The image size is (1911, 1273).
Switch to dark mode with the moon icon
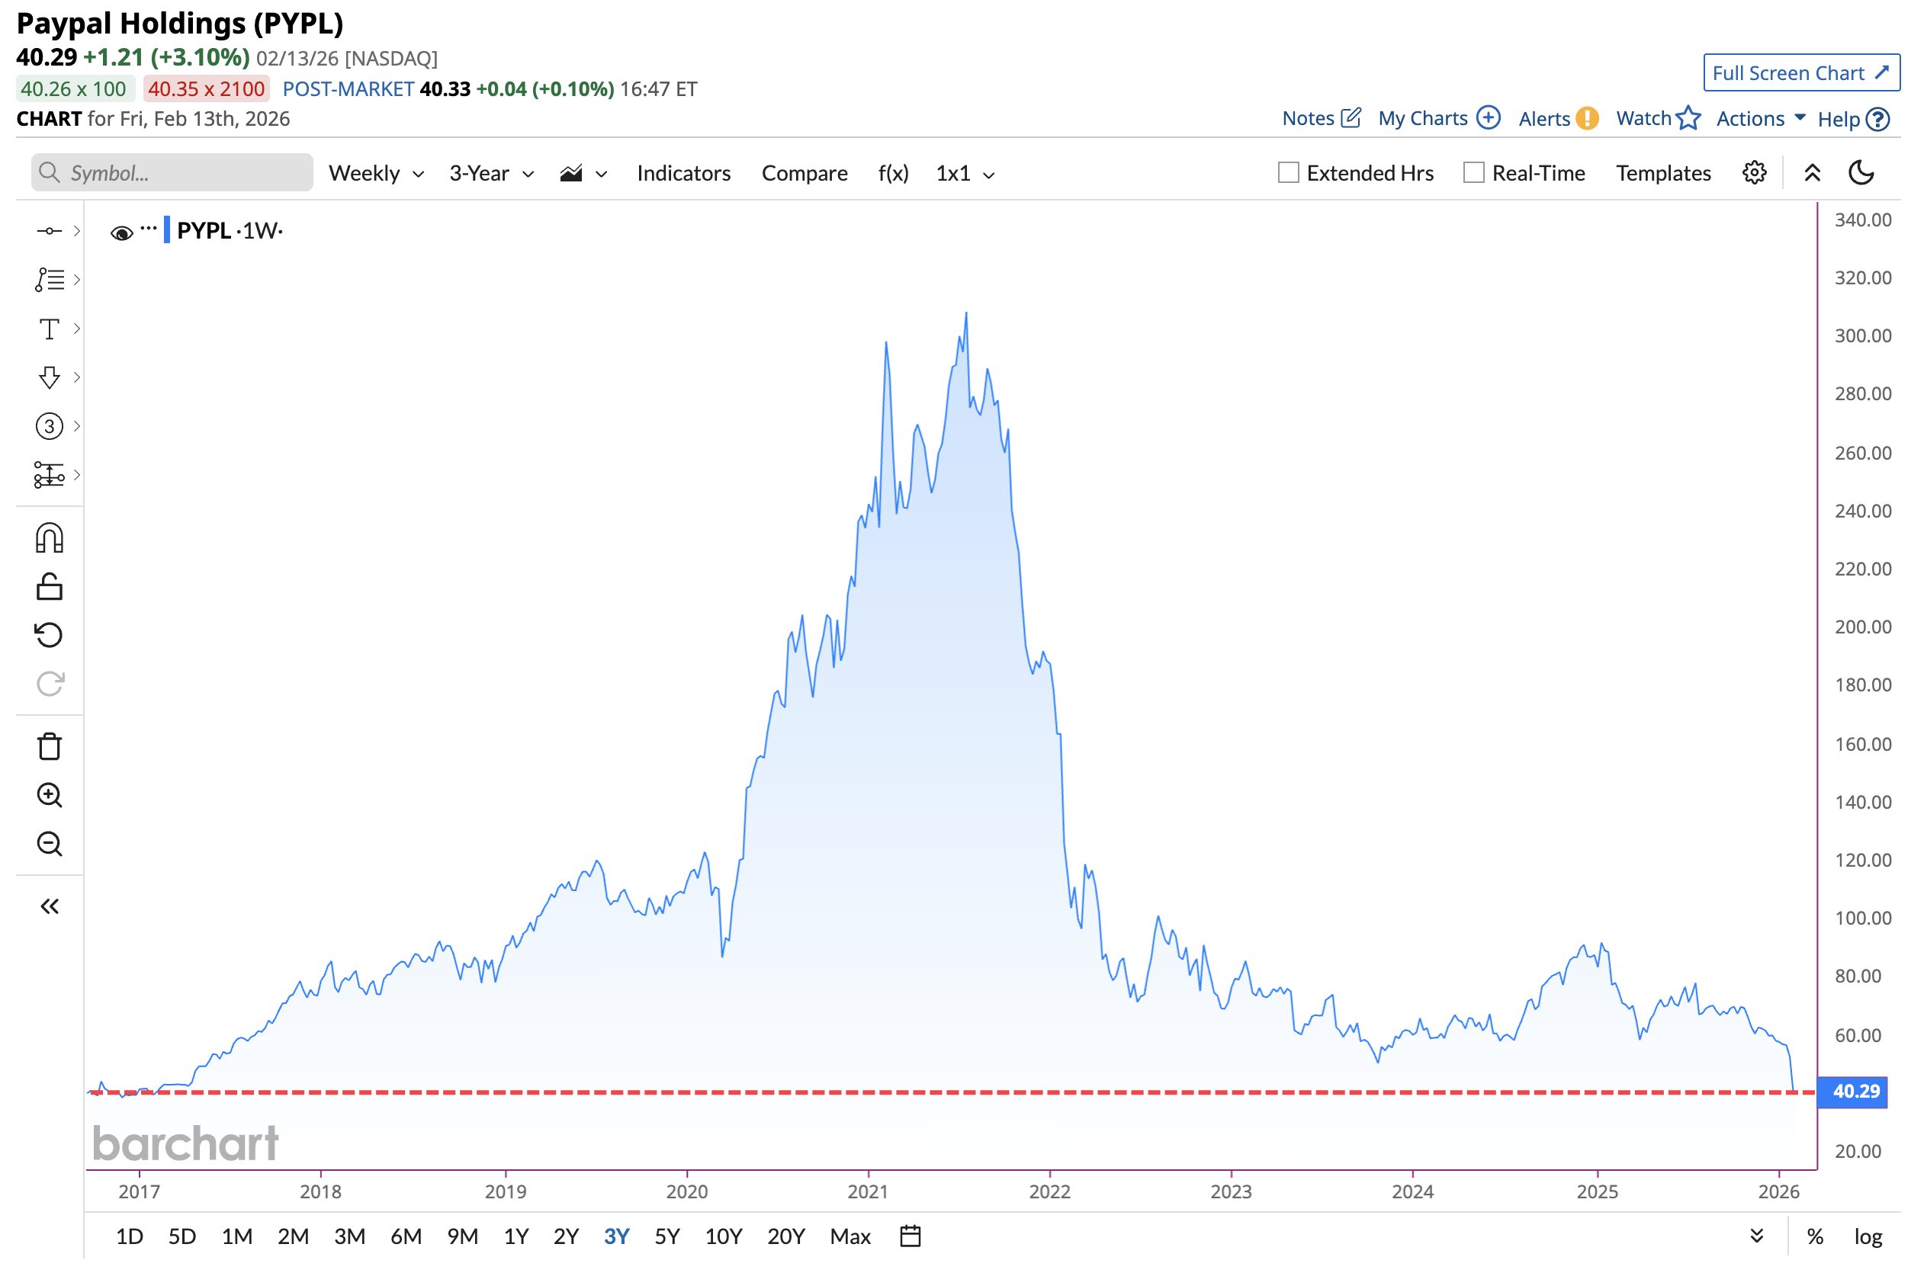[1861, 173]
